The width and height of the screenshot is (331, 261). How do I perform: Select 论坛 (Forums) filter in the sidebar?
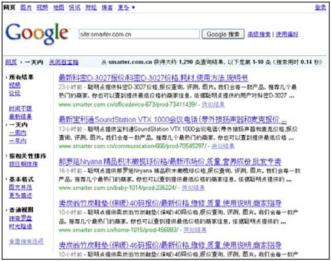point(15,93)
